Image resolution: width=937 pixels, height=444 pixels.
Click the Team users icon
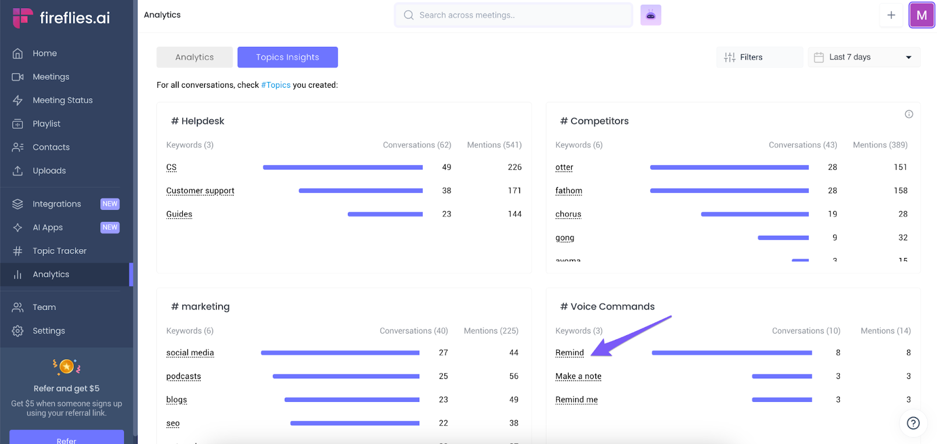[x=18, y=307]
